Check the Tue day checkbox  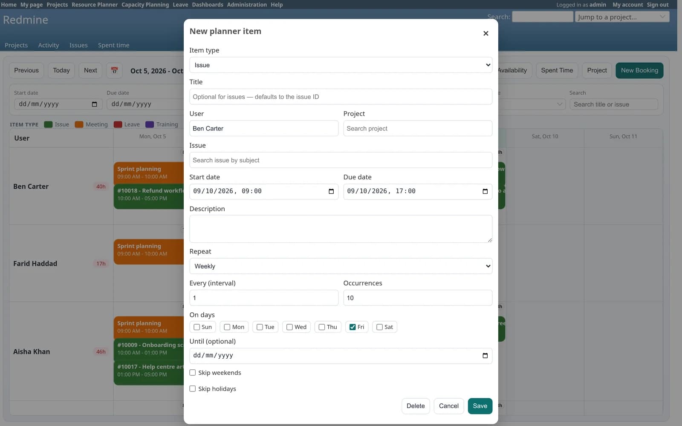pos(260,327)
